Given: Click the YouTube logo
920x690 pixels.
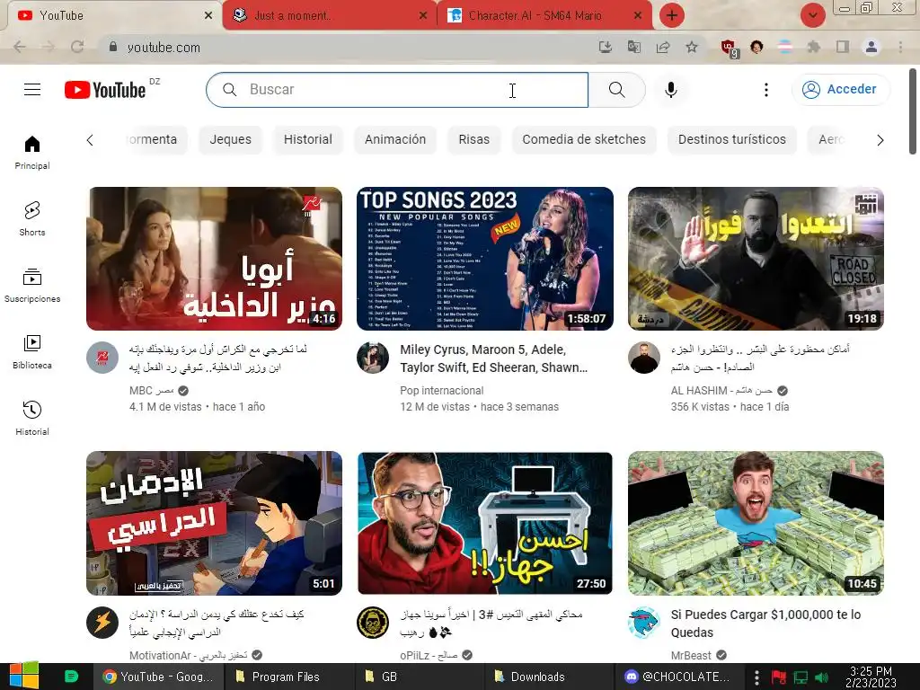Looking at the screenshot, I should pyautogui.click(x=105, y=90).
